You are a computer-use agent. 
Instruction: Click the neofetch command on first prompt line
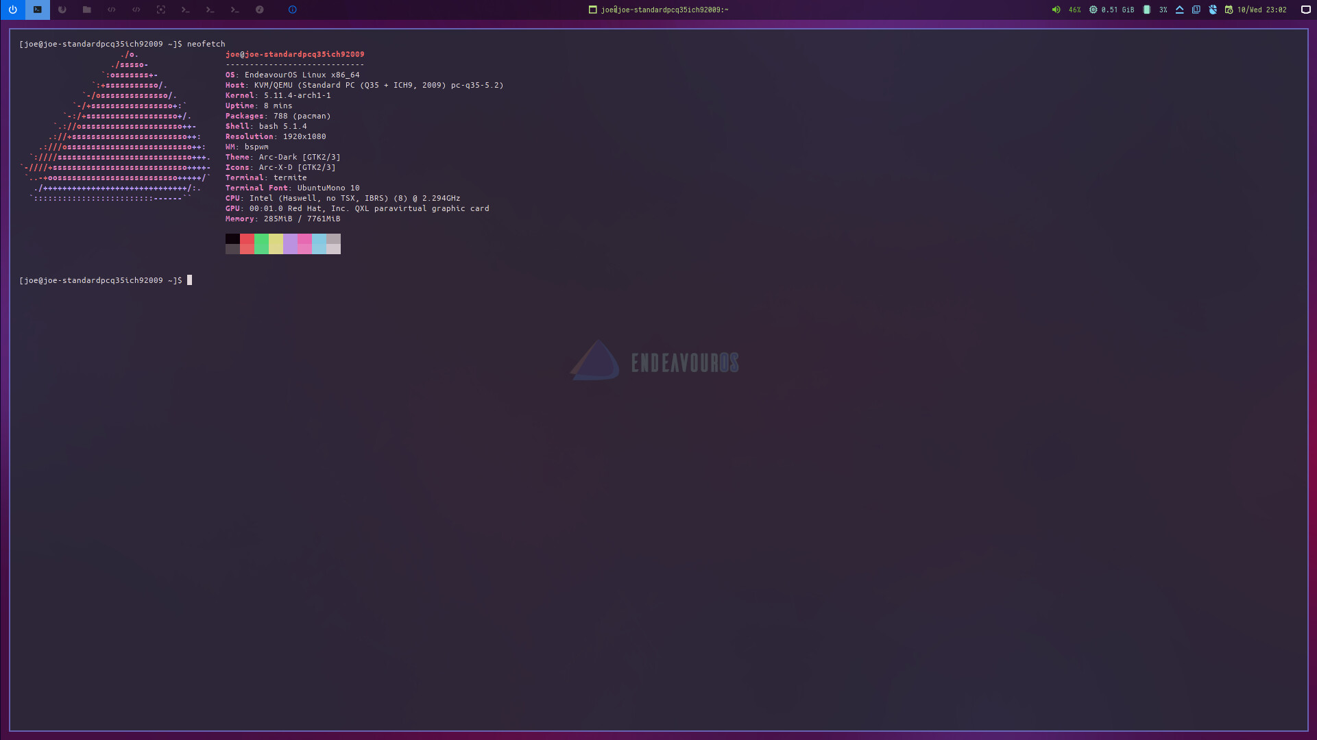(206, 44)
